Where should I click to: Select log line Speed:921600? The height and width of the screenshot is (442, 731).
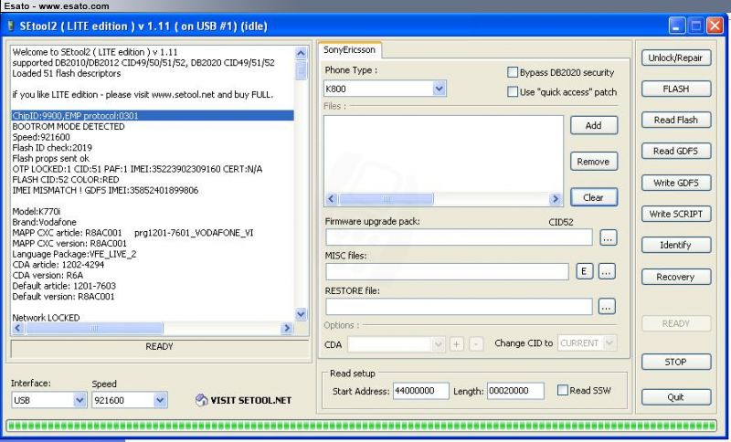point(41,137)
